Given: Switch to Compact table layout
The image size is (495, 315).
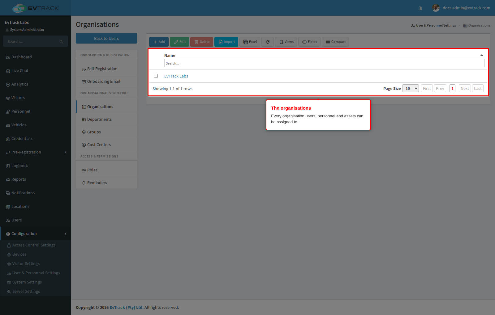Looking at the screenshot, I should (335, 42).
